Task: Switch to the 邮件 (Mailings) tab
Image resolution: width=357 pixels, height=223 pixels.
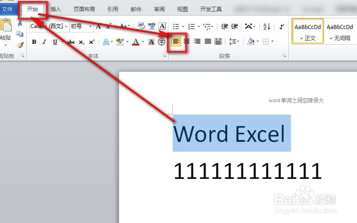Action: pyautogui.click(x=136, y=9)
